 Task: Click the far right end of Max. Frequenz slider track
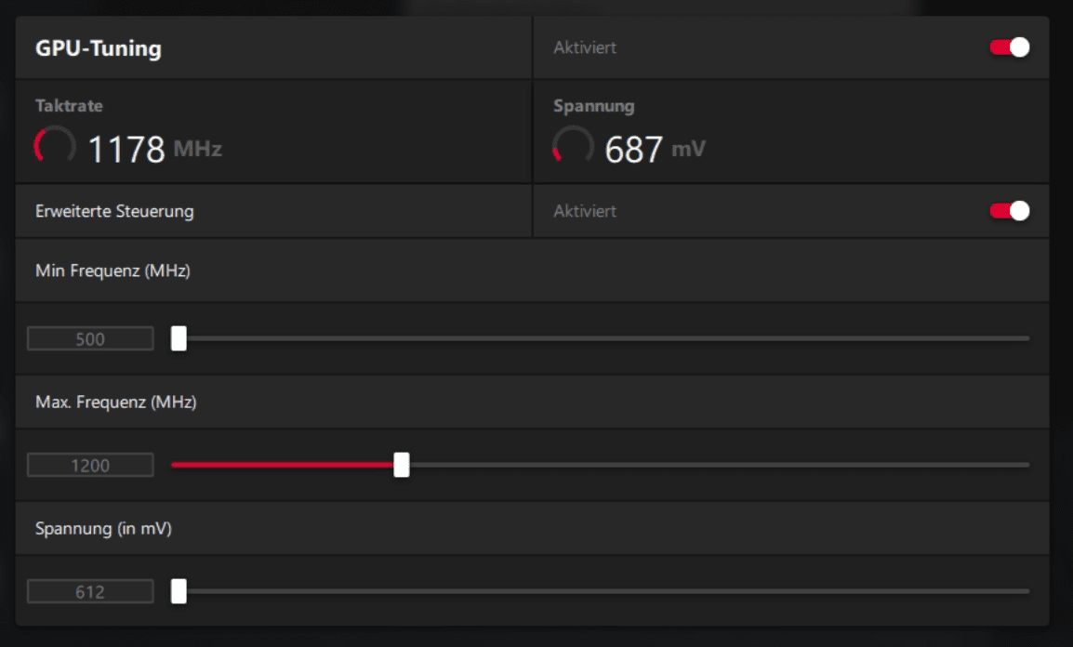click(x=1027, y=465)
